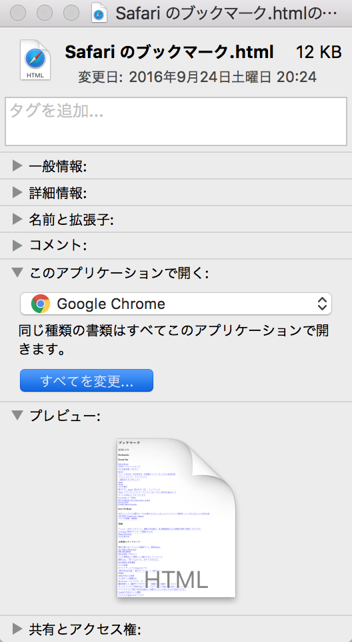352x642 pixels.
Task: Click the small title bar document icon
Action: pos(100,13)
